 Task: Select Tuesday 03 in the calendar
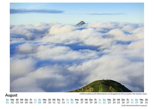(17, 101)
